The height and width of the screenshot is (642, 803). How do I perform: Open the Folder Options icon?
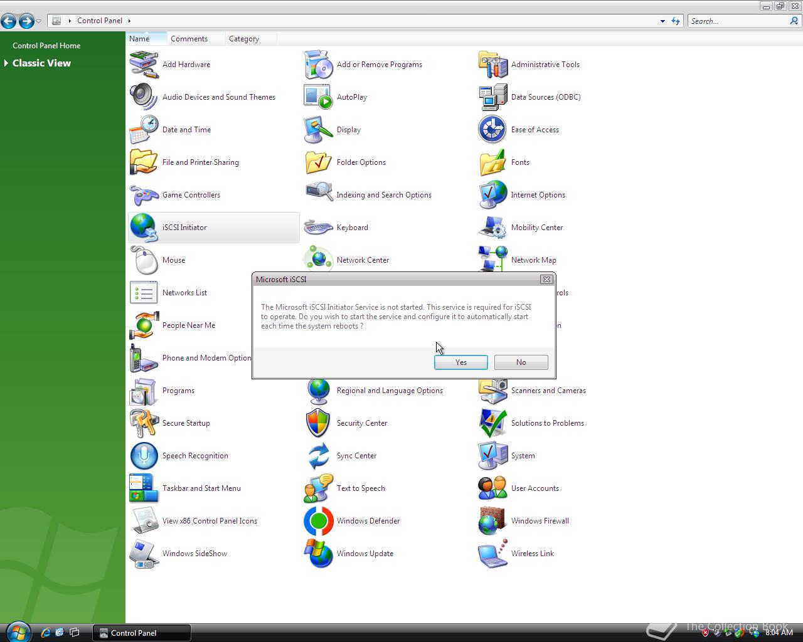[x=319, y=162]
